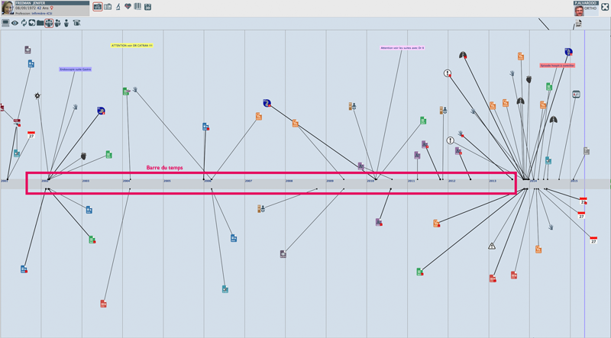Open the heart vitals icon in top toolbar
This screenshot has height=338, width=611.
click(128, 7)
